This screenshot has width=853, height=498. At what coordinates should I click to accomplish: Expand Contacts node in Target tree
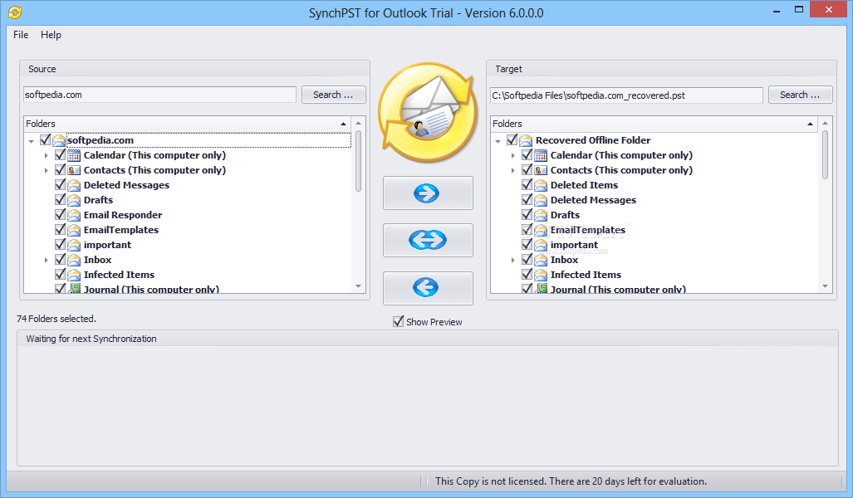click(513, 171)
